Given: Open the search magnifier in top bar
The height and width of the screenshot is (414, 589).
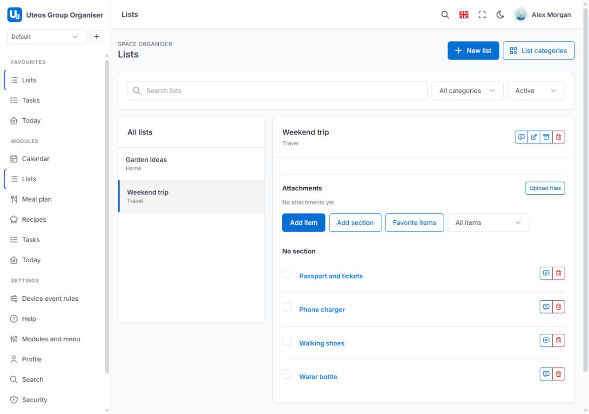Looking at the screenshot, I should [x=445, y=14].
